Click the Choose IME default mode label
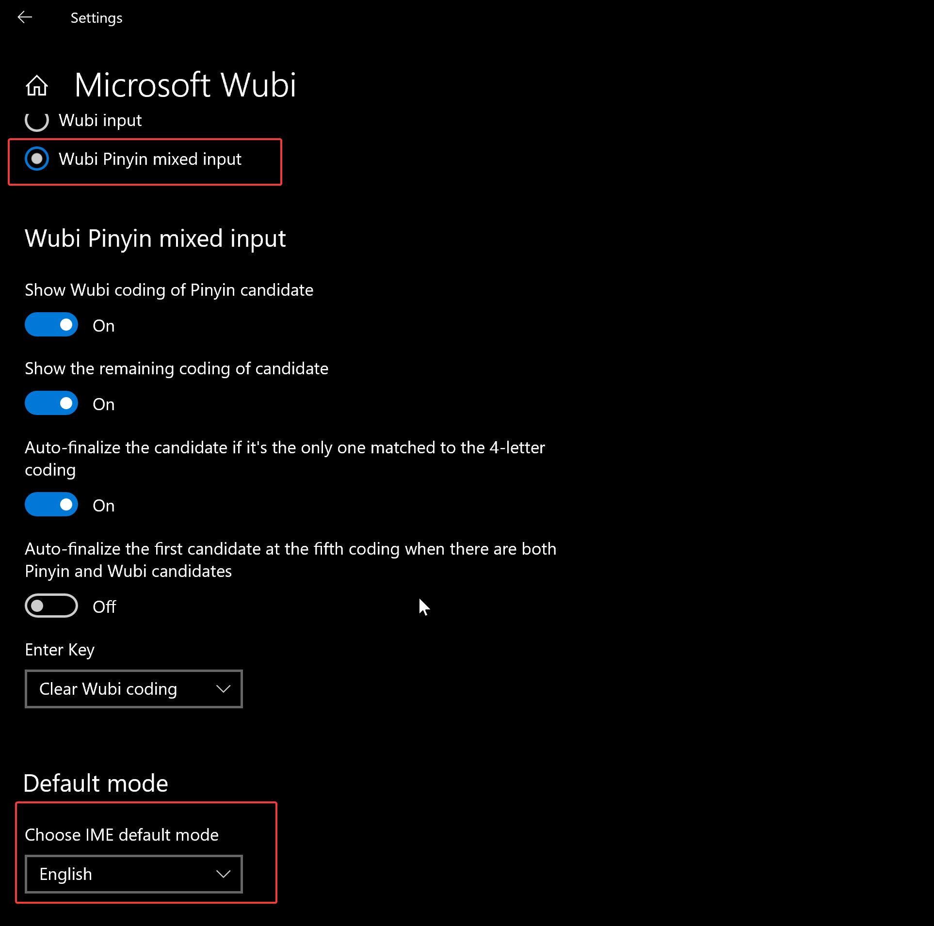The height and width of the screenshot is (926, 934). 122,835
